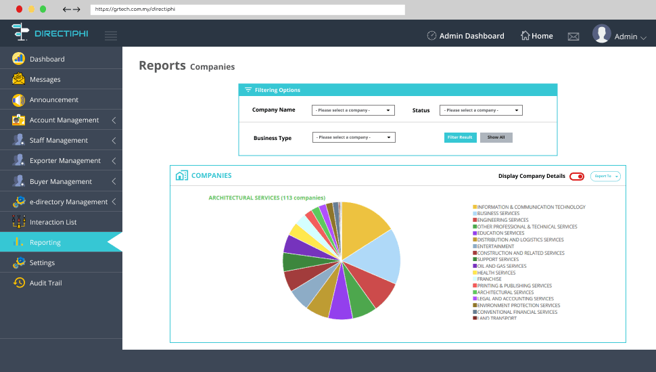The height and width of the screenshot is (372, 656).
Task: Open the Company Name dropdown
Action: click(353, 110)
